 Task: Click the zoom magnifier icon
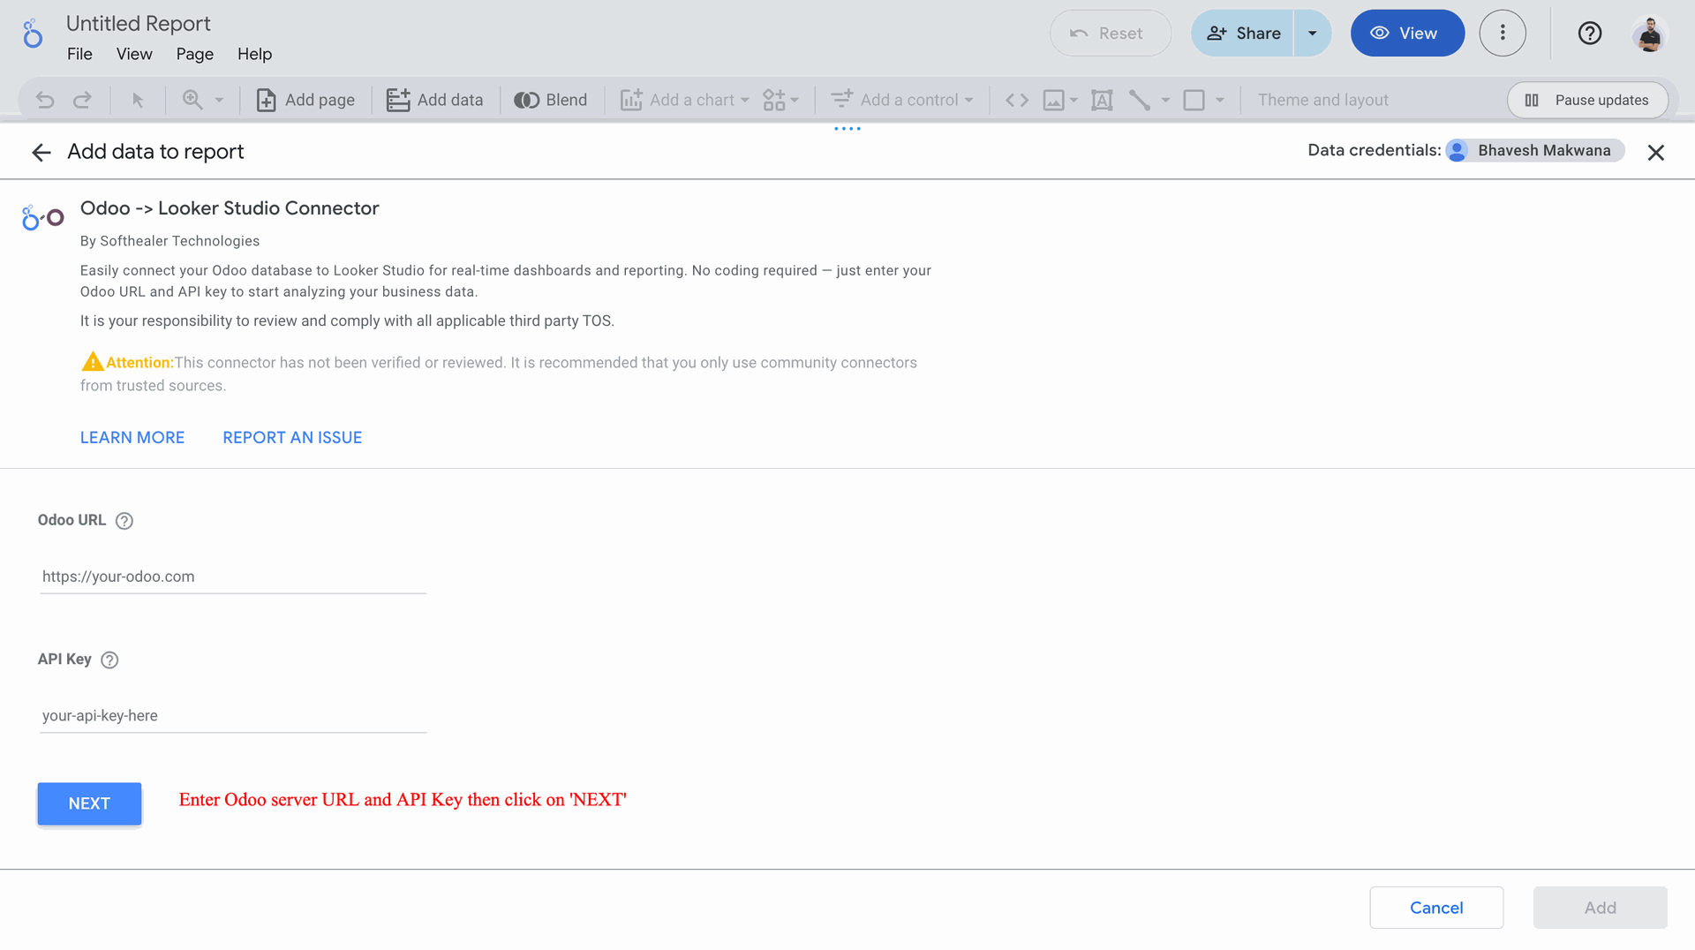point(192,100)
